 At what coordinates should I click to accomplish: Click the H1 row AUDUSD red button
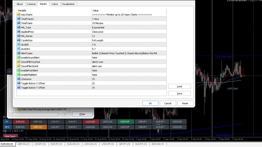pos(90,122)
